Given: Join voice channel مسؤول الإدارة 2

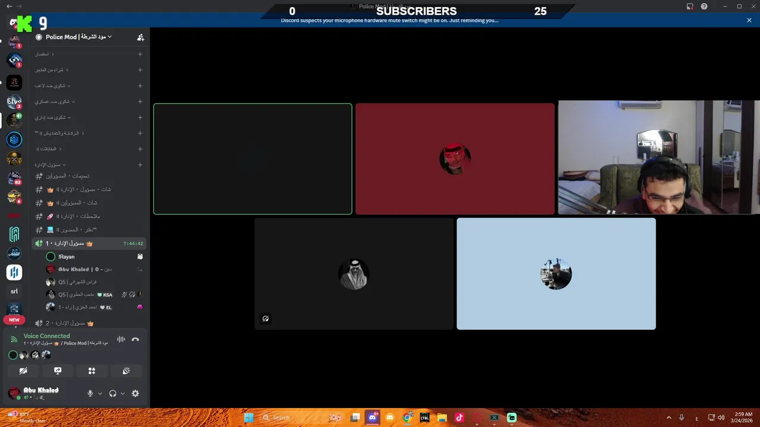Looking at the screenshot, I should click(x=89, y=323).
